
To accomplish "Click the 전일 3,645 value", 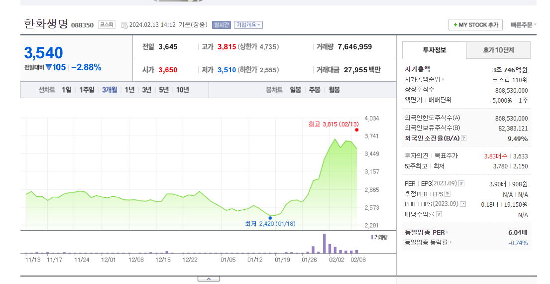I will coord(168,47).
